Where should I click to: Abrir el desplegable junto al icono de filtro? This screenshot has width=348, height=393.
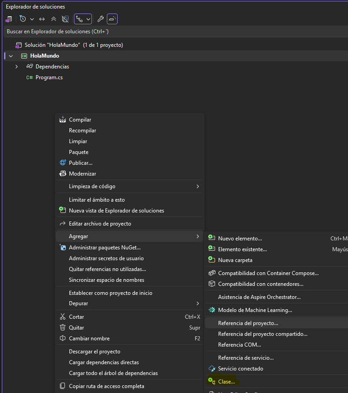point(32,19)
